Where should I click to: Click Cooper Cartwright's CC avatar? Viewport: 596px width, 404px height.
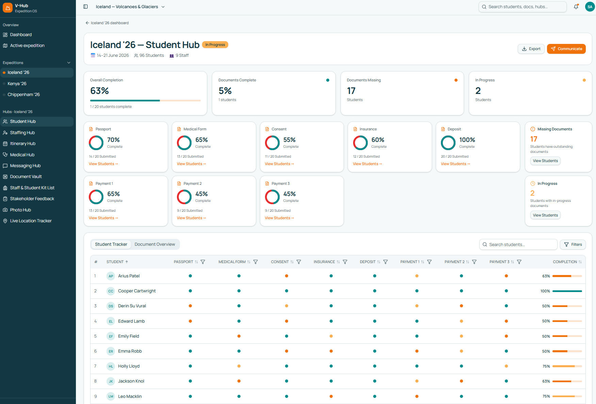click(111, 291)
